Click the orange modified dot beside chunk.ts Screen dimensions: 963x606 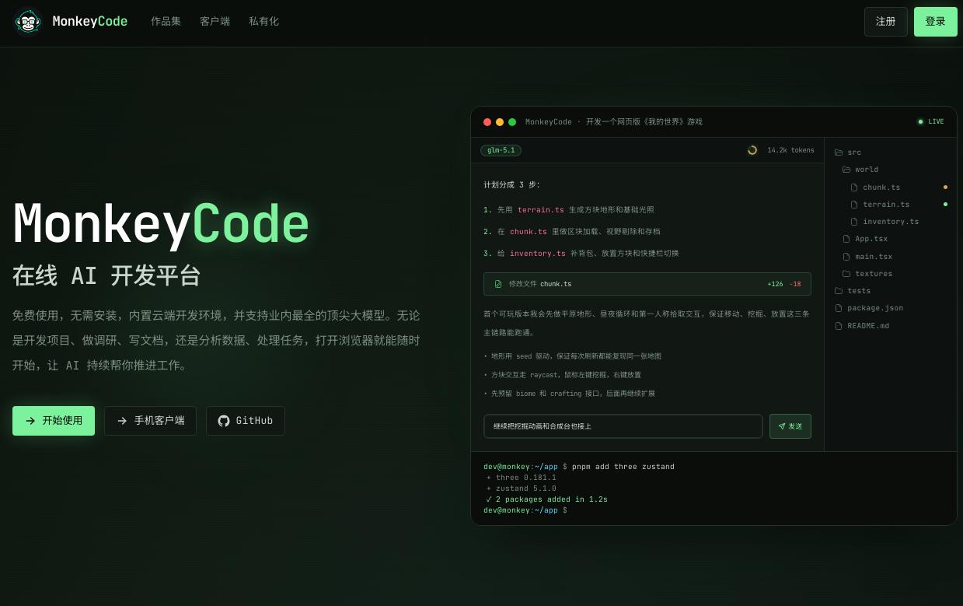point(945,187)
